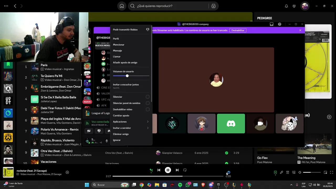Go to Spotify Home
This screenshot has width=336, height=189.
coord(122,6)
